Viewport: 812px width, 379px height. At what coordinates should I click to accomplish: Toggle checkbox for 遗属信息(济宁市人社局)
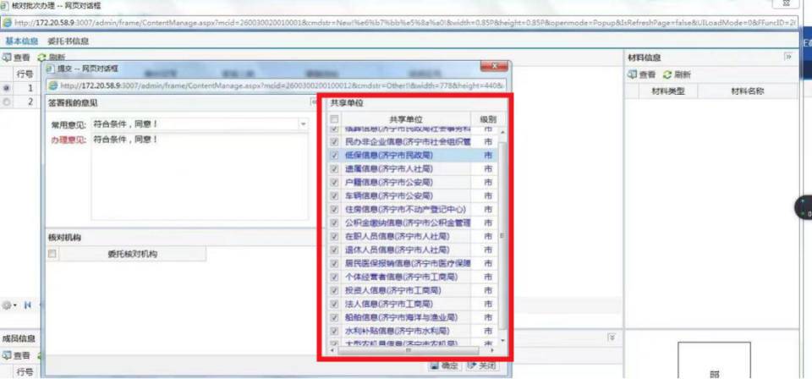(x=335, y=169)
